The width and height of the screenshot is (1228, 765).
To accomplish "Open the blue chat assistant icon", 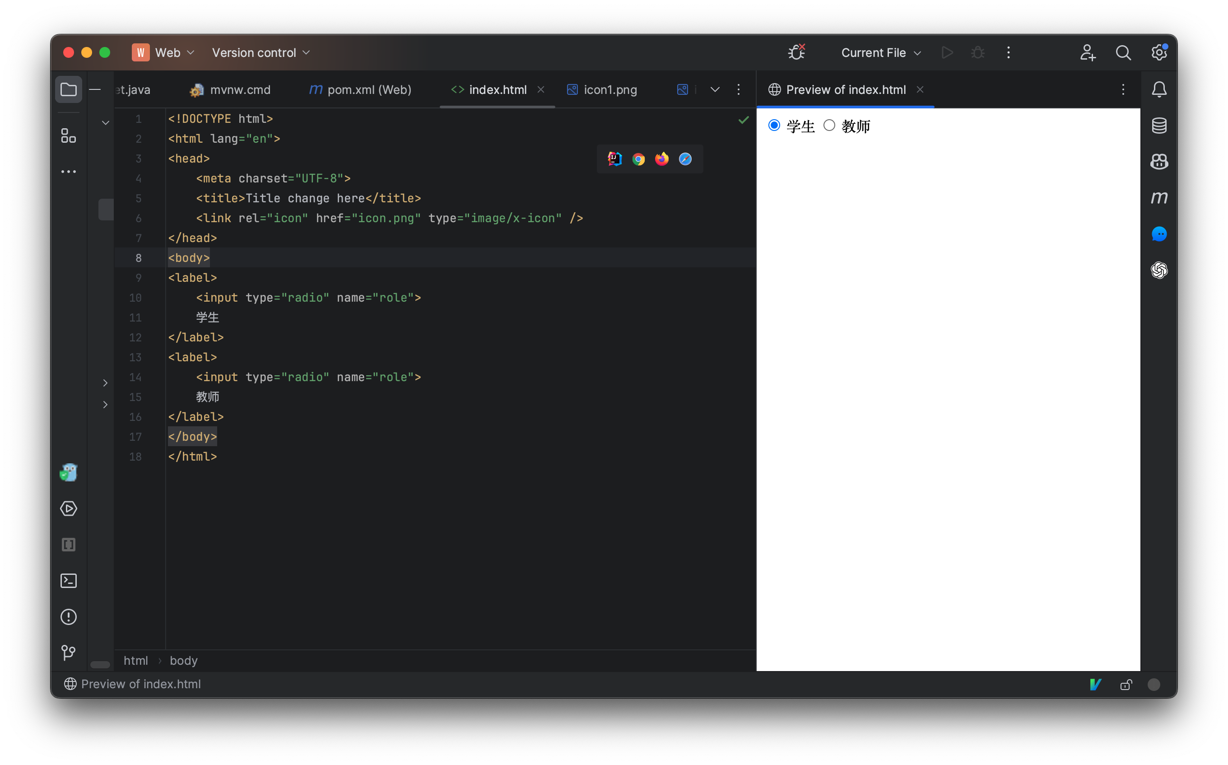I will [1159, 234].
